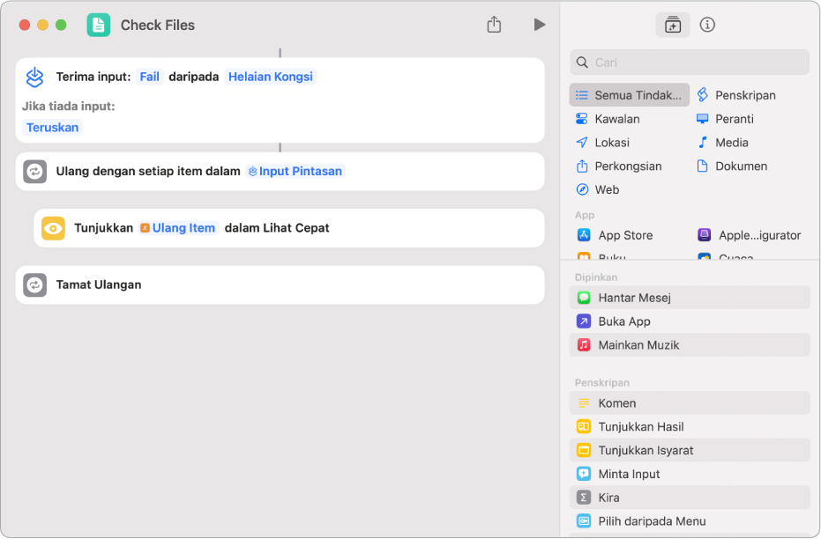821x539 pixels.
Task: Open the action library panel button
Action: [672, 25]
